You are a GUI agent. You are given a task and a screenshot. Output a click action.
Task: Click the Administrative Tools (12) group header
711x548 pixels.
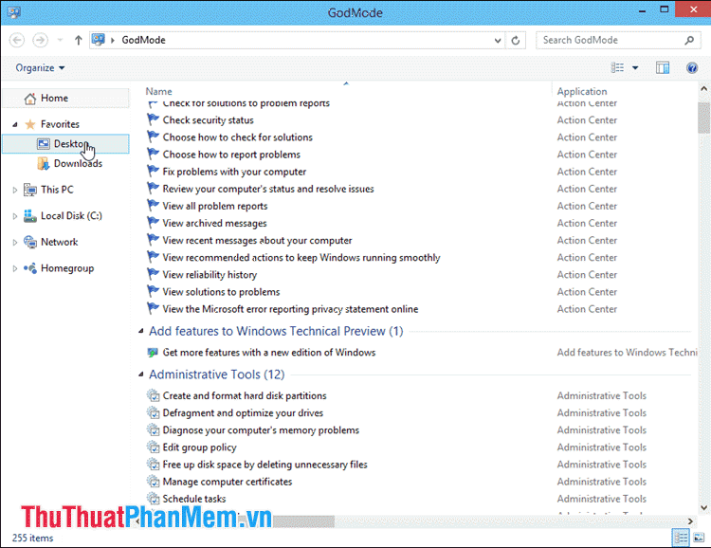pyautogui.click(x=217, y=374)
